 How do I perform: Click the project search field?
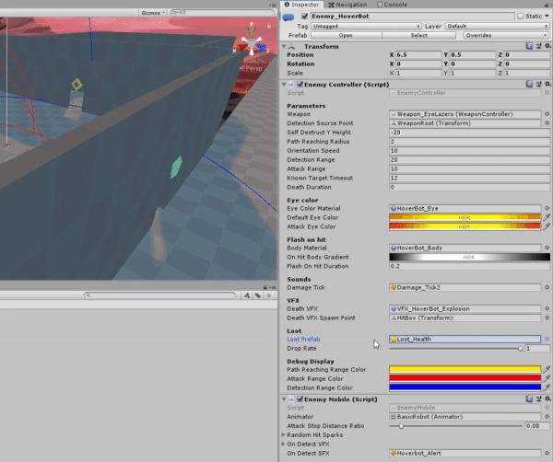pyautogui.click(x=159, y=295)
